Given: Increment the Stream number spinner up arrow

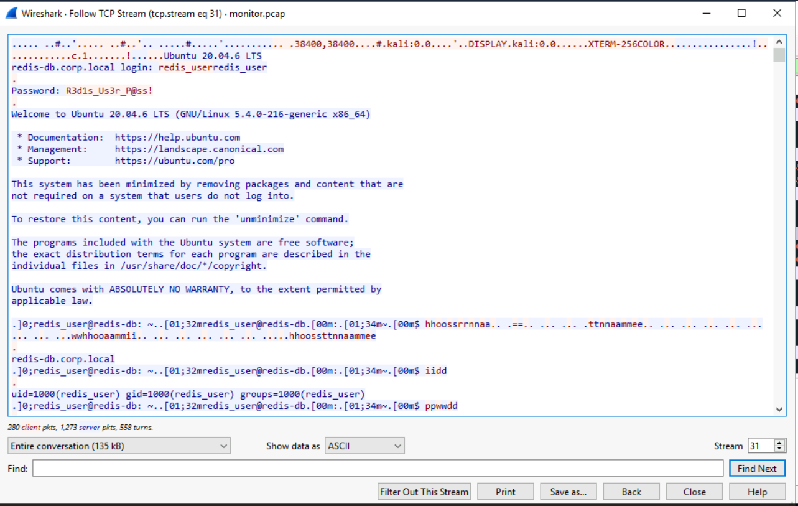Looking at the screenshot, I should 779,442.
